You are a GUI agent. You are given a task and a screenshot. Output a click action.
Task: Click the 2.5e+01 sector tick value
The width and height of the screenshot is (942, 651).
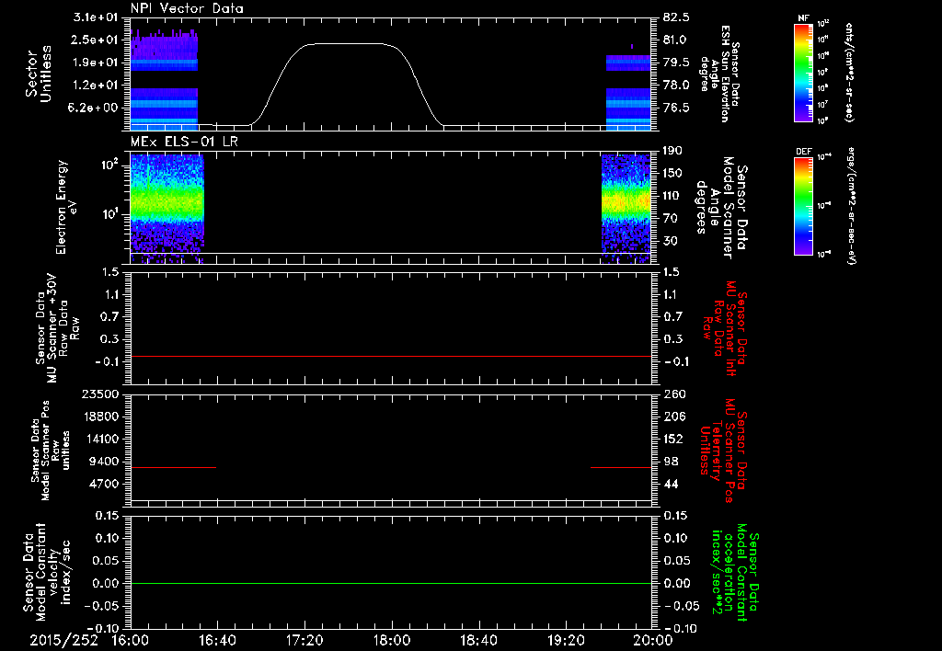pyautogui.click(x=95, y=40)
